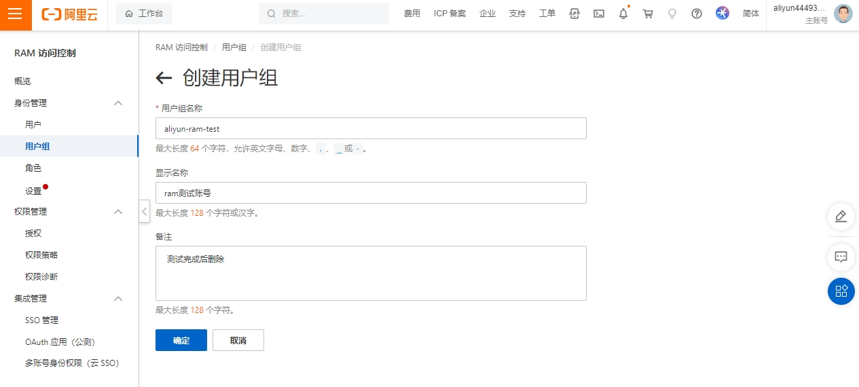
Task: Click the floating pencil edit icon
Action: pyautogui.click(x=841, y=217)
